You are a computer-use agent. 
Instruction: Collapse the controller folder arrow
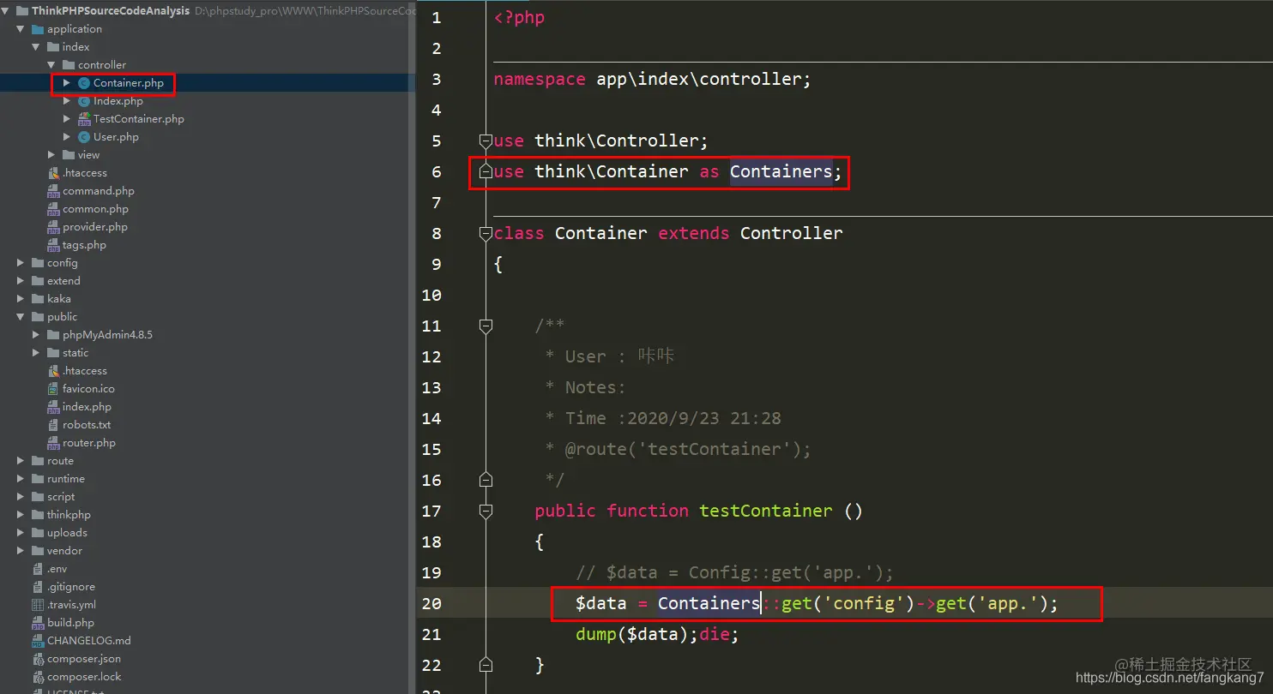(51, 65)
